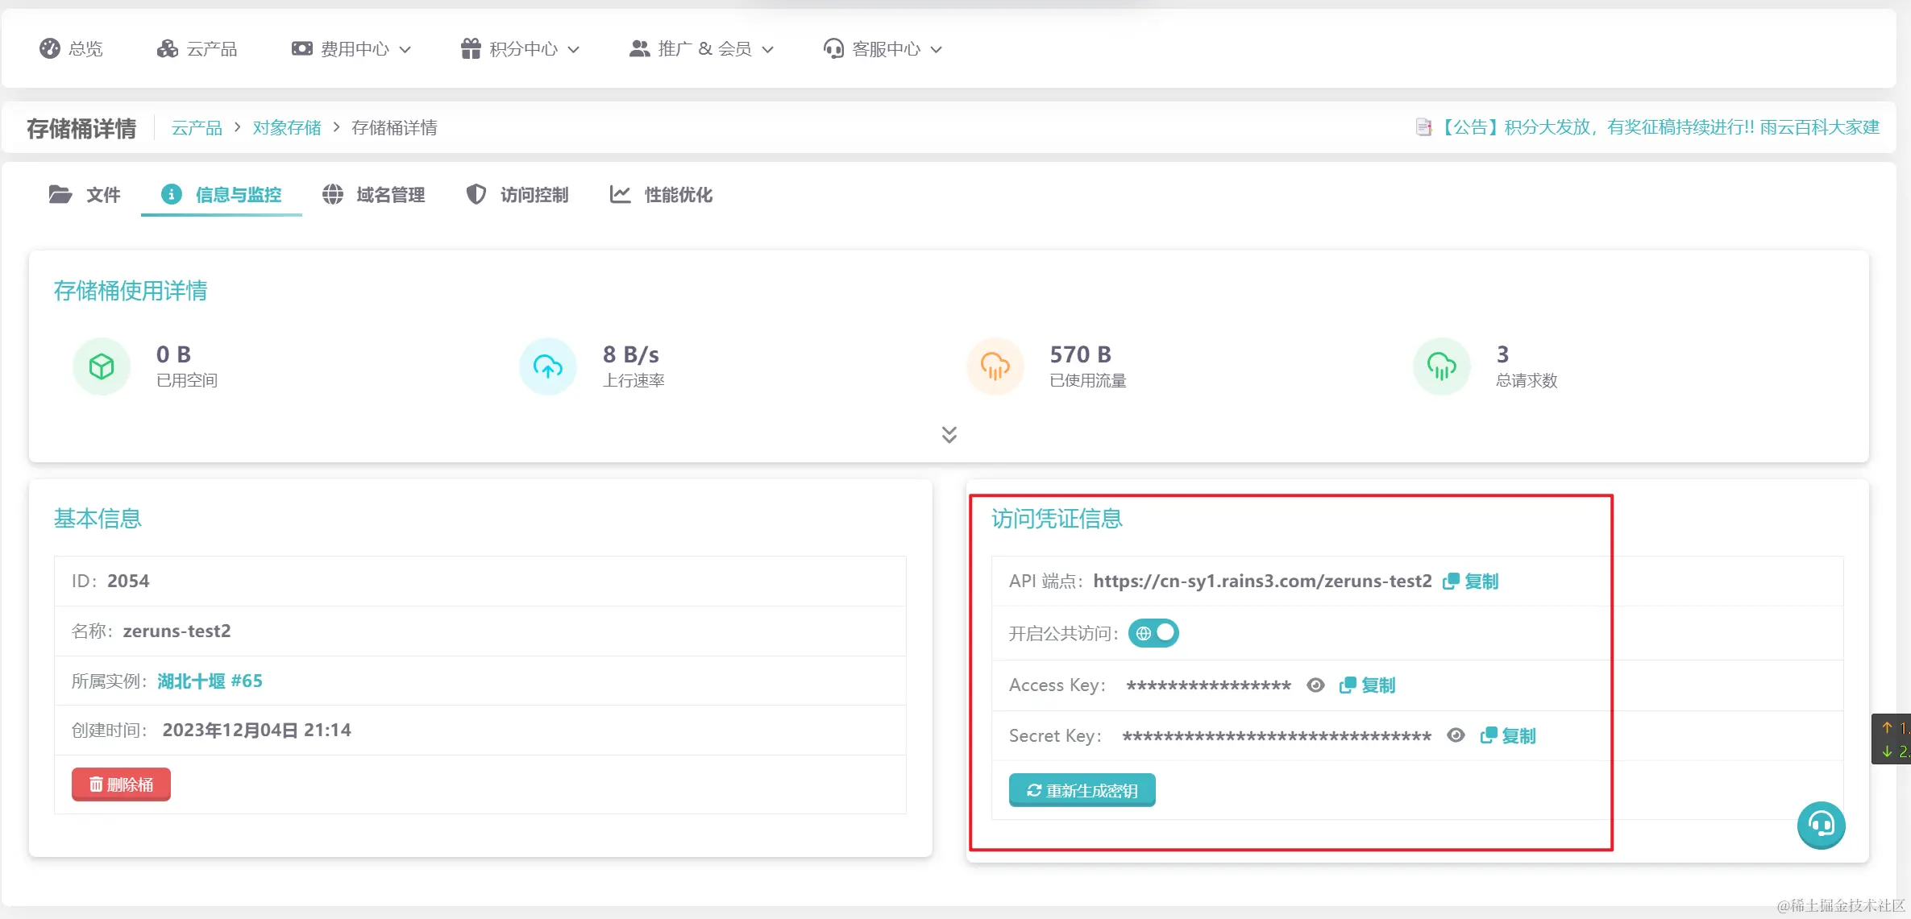Click the copy icon for Secret Key

click(1489, 735)
